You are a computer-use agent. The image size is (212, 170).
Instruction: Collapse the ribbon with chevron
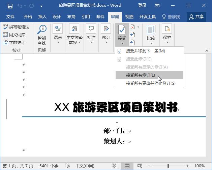coord(207,51)
